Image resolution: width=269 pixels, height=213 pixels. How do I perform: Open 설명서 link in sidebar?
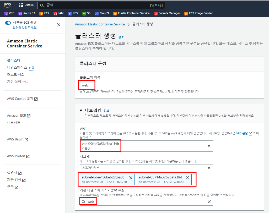(12, 173)
